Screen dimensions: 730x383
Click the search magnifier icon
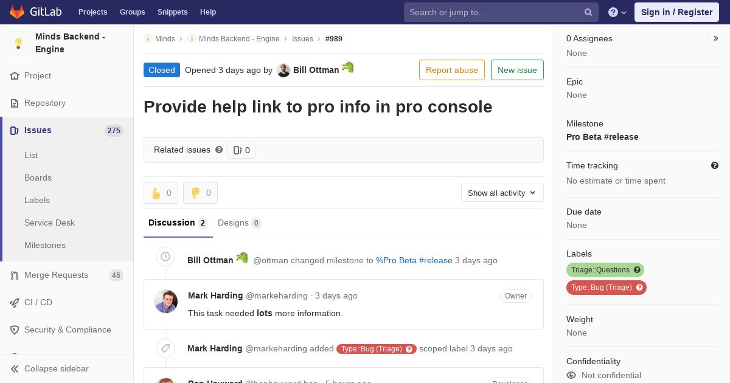(x=588, y=12)
